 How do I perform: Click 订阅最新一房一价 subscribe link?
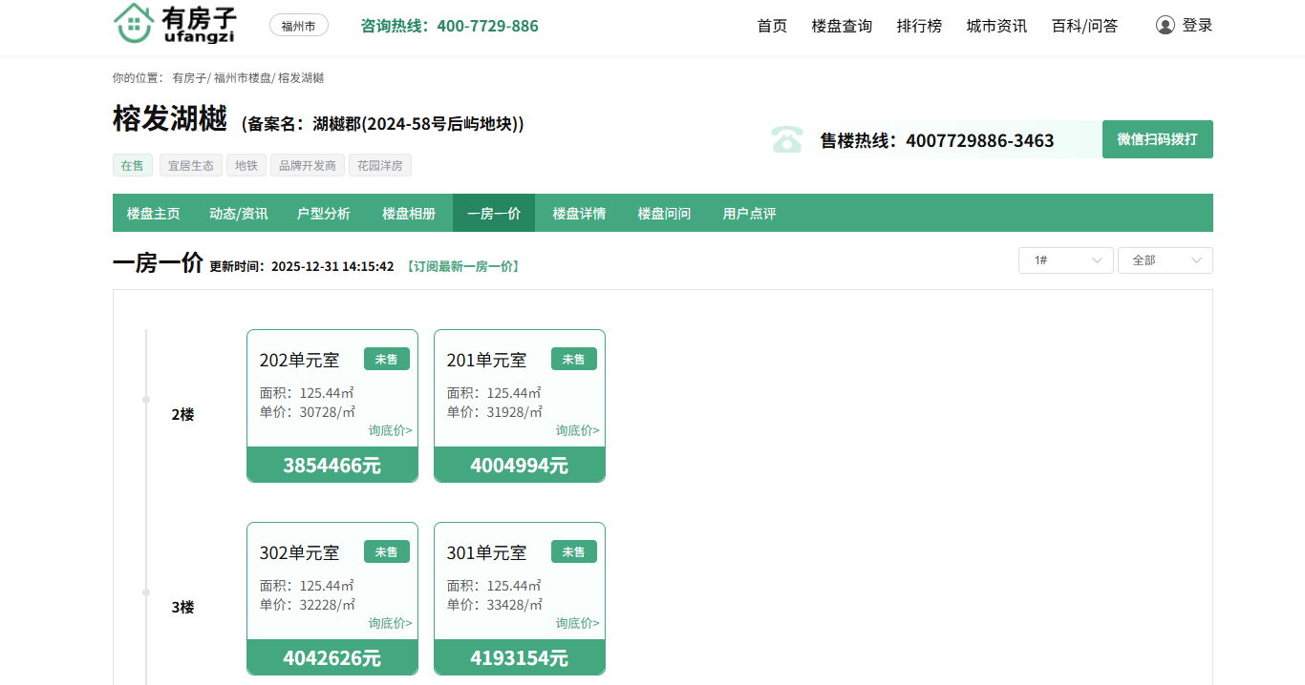click(462, 267)
